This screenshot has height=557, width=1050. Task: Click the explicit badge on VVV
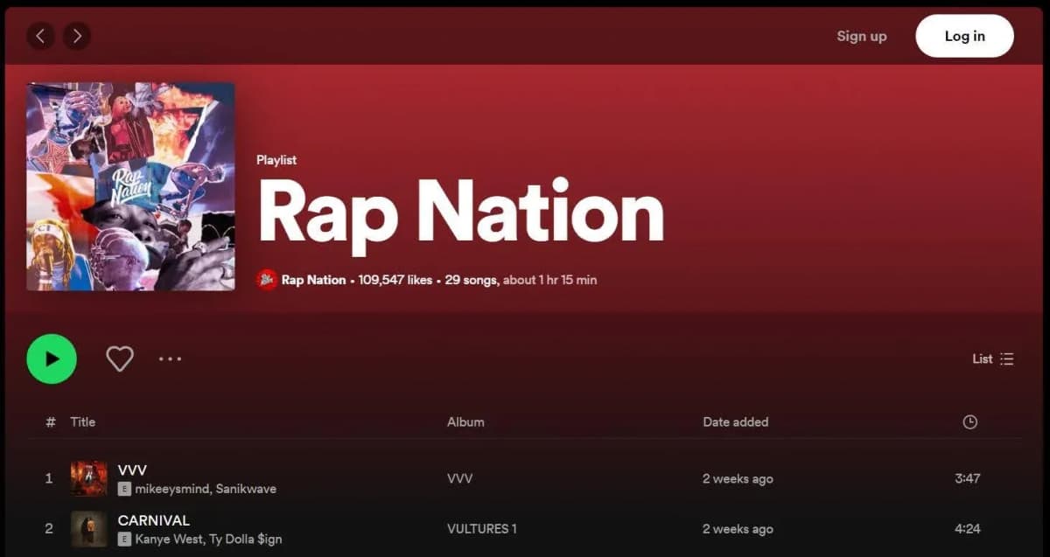[x=124, y=489]
